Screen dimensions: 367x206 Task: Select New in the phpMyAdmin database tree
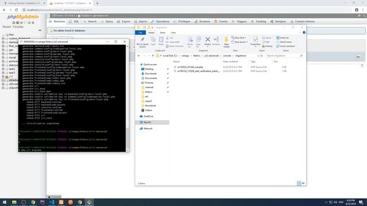[11, 34]
